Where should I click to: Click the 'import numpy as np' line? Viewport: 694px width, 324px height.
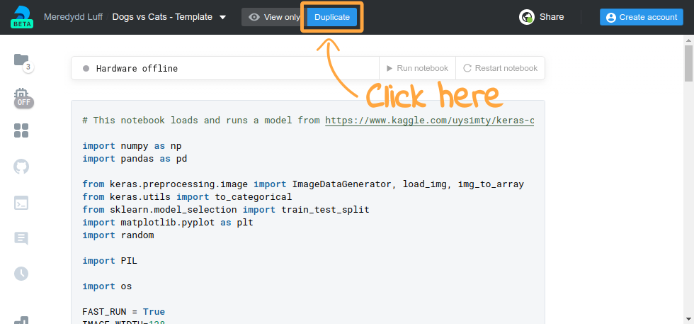132,146
